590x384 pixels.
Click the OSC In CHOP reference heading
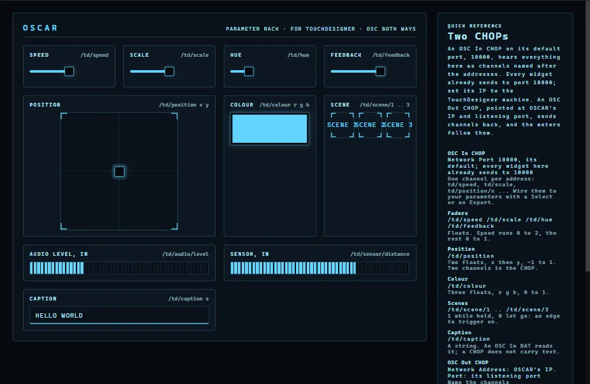466,153
